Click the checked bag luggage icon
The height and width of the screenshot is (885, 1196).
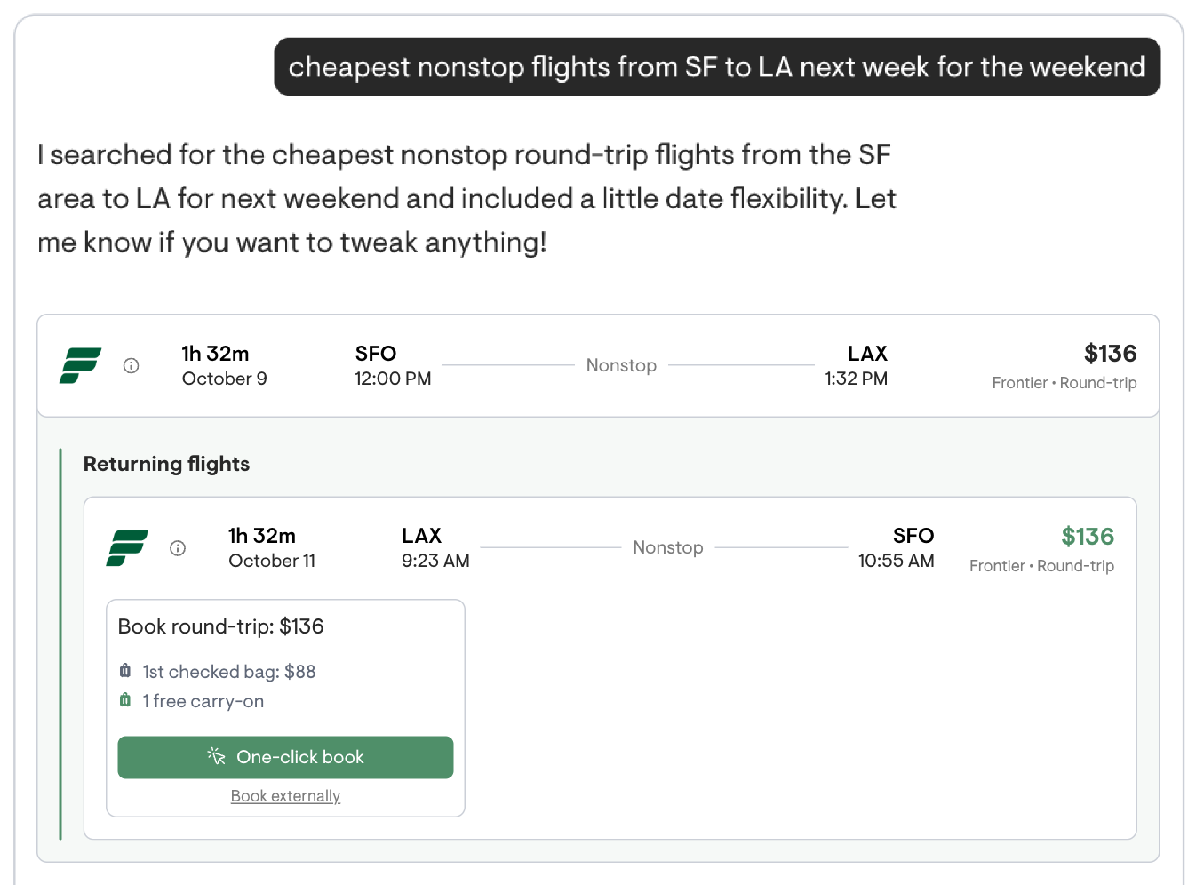(x=125, y=671)
